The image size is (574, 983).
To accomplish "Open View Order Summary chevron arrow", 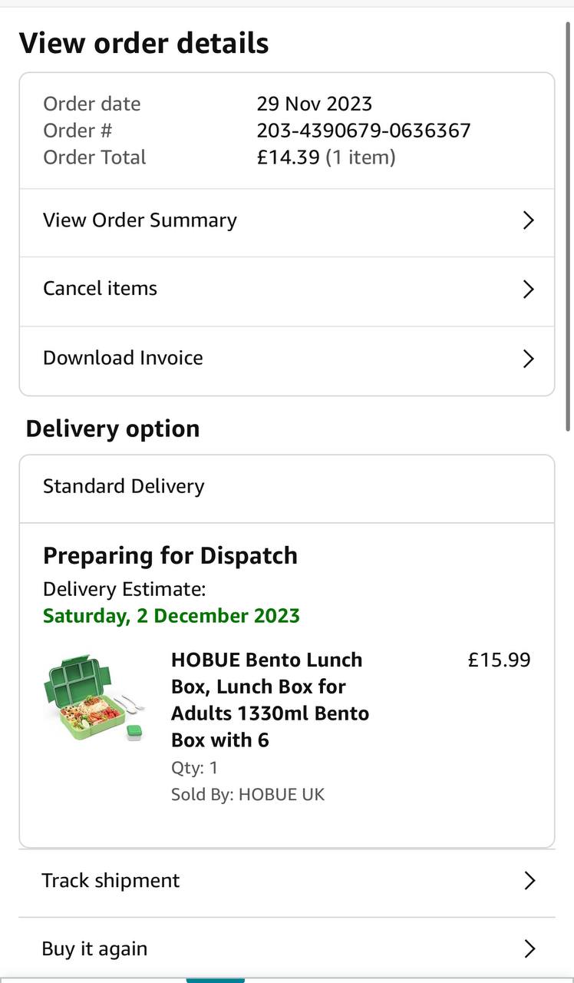I will (528, 220).
